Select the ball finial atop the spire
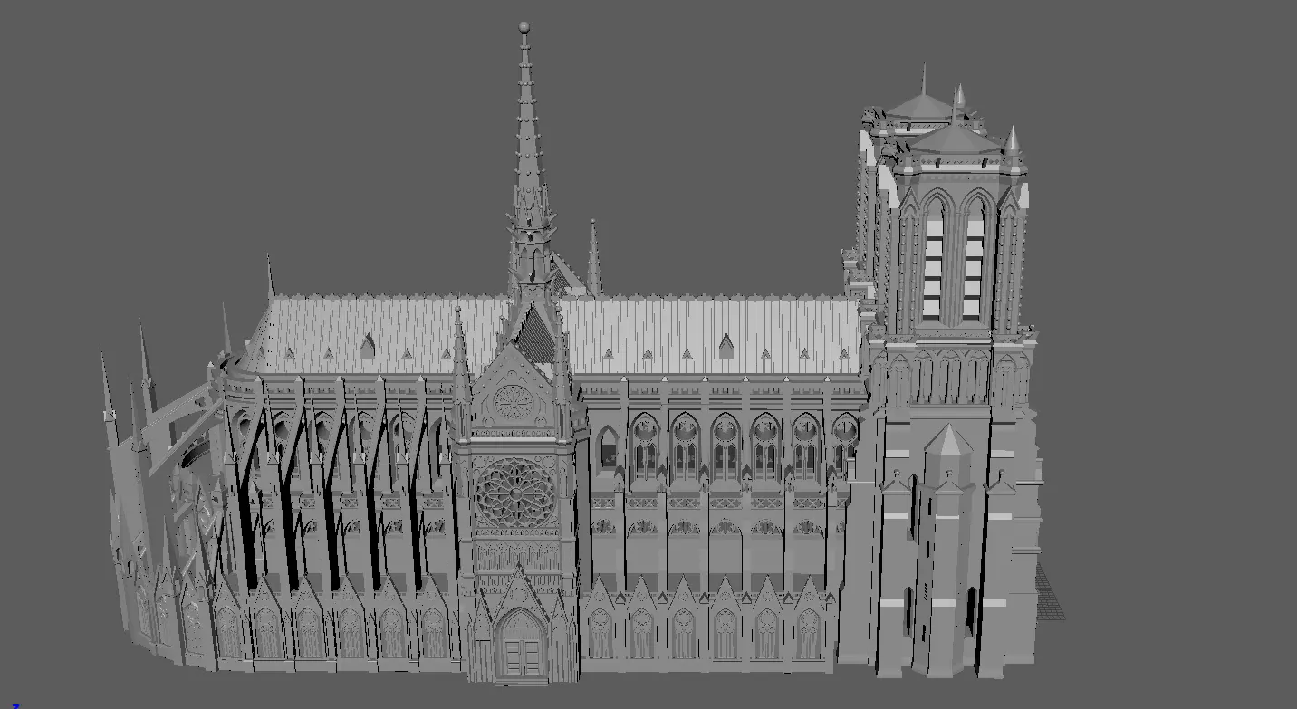This screenshot has width=1297, height=709. coord(524,28)
